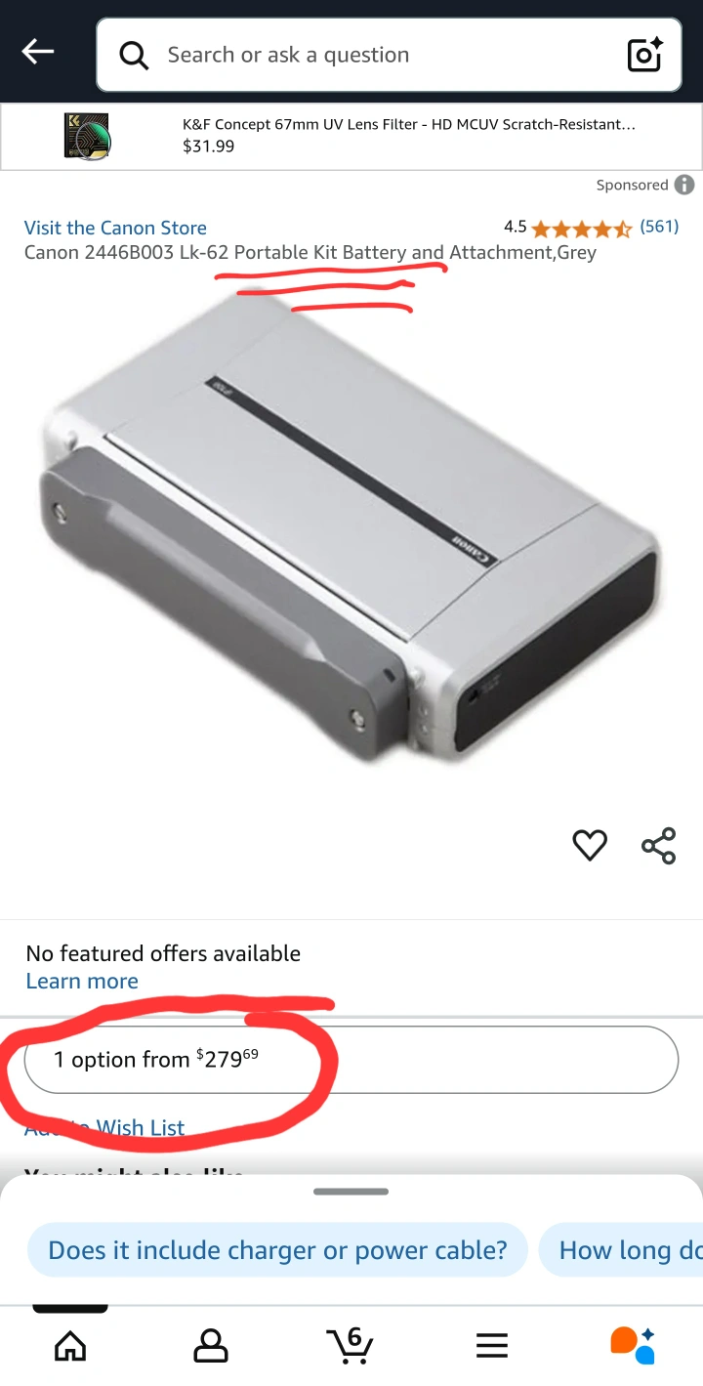Open Rufus AI assistant icon
Screen dimensions: 703x1386
pos(633,1345)
